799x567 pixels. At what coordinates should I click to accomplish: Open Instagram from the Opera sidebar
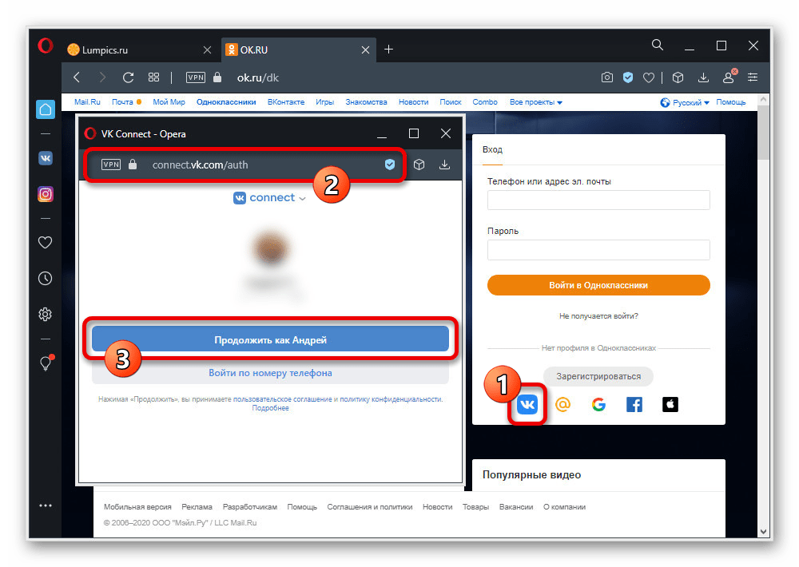pos(46,194)
